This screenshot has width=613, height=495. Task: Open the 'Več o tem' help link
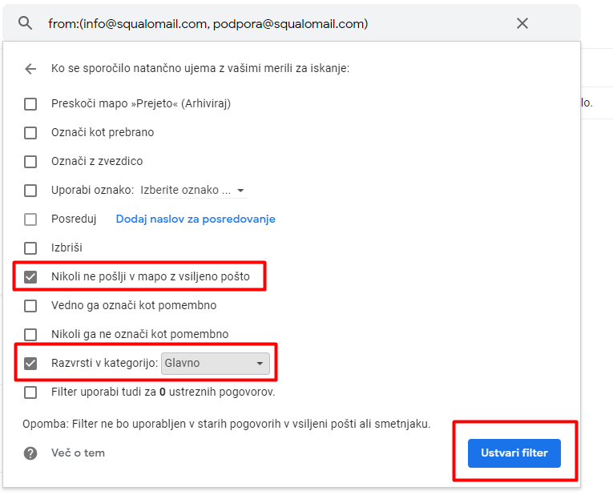(x=78, y=453)
